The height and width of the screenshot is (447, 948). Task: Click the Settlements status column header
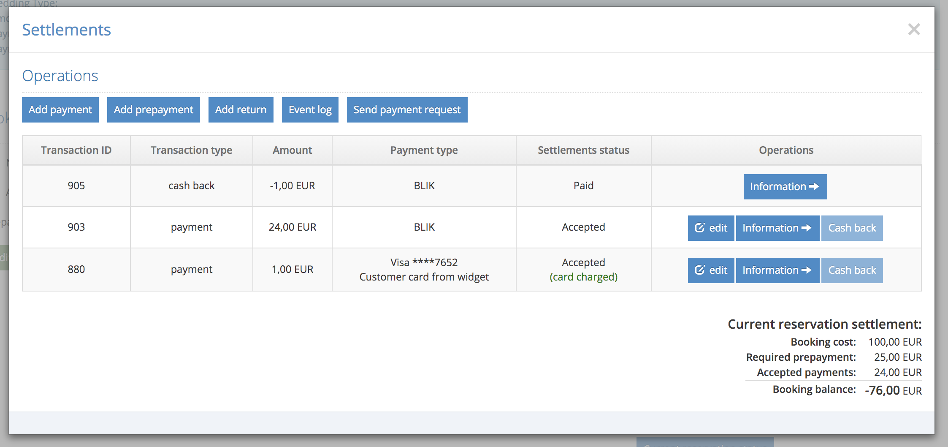point(583,150)
